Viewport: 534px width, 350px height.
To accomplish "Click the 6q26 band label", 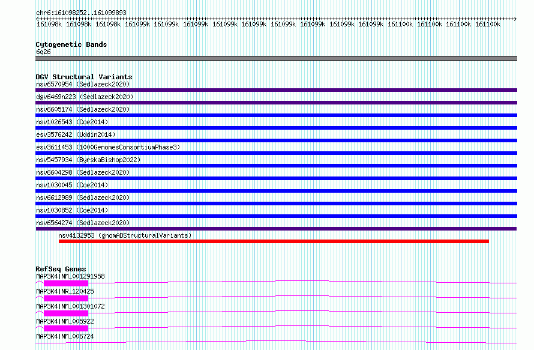I will click(x=43, y=52).
